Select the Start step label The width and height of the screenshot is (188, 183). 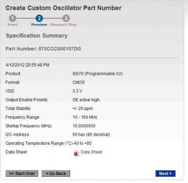coord(12,25)
